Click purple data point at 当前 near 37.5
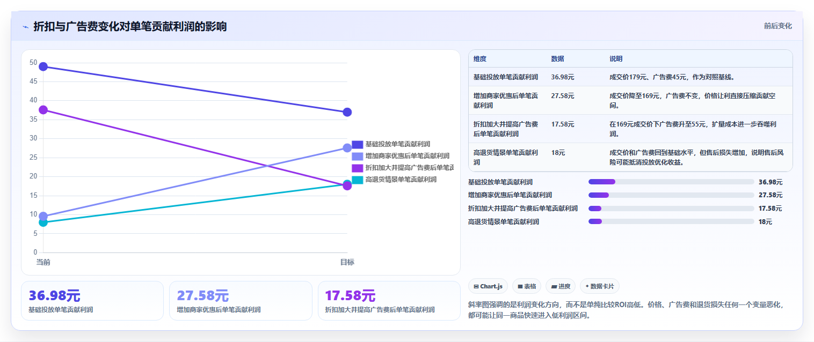 click(43, 110)
